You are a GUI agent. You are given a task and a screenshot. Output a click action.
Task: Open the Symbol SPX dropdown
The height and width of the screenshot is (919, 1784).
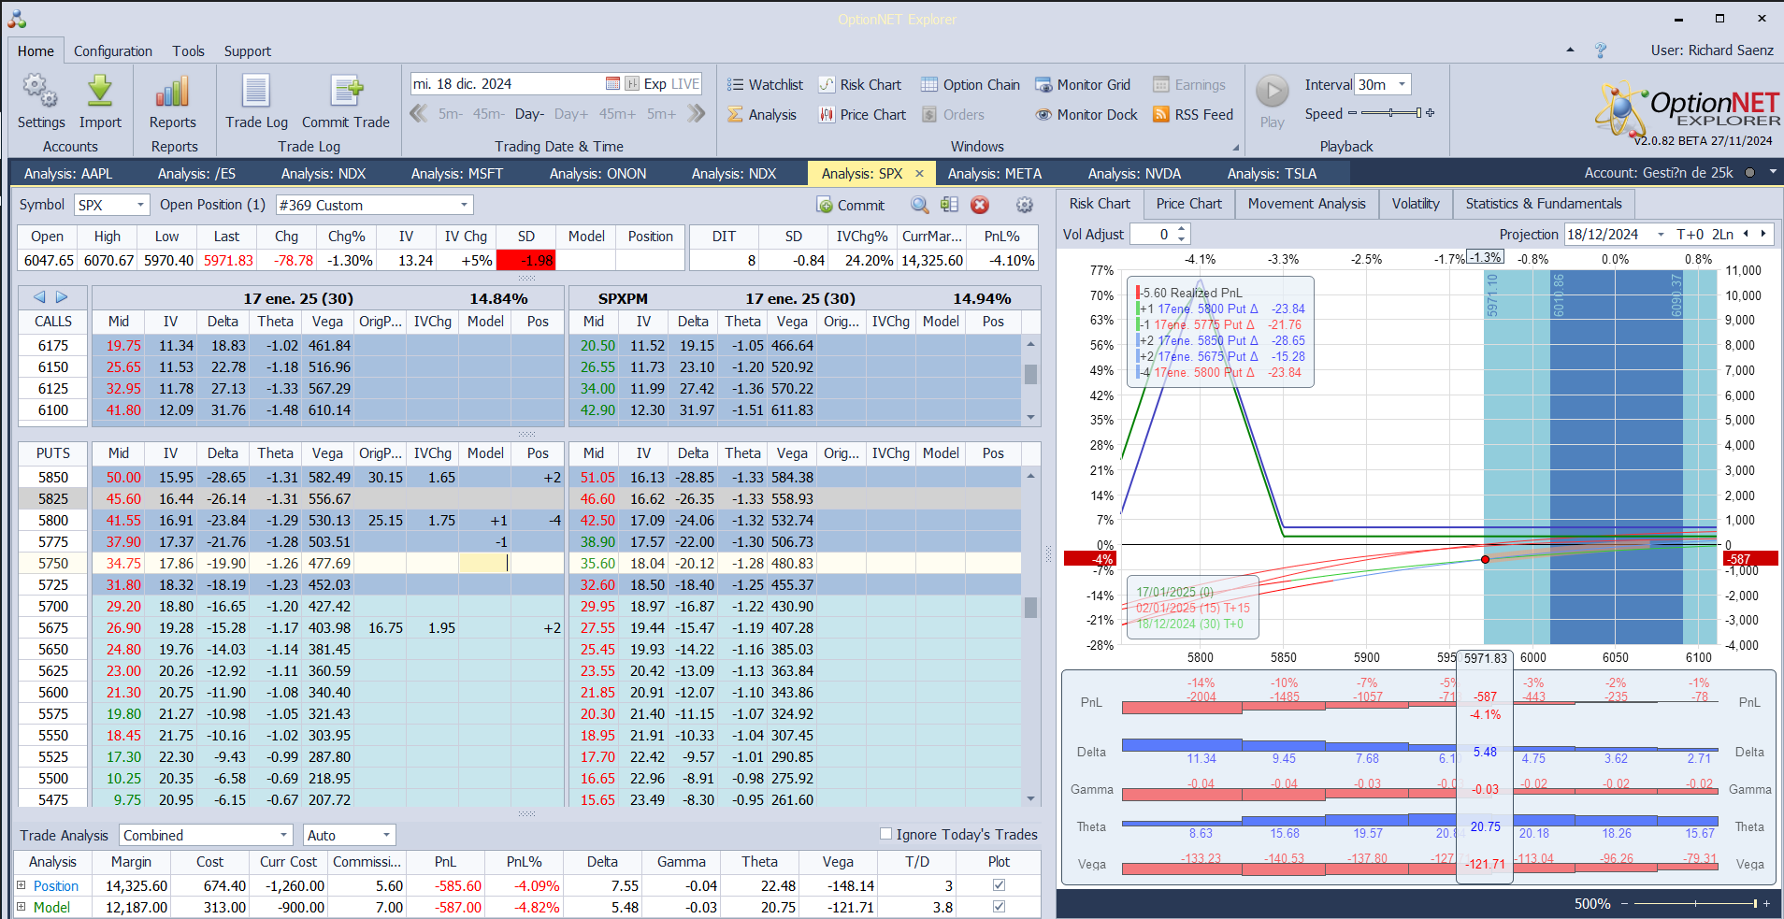[x=140, y=205]
